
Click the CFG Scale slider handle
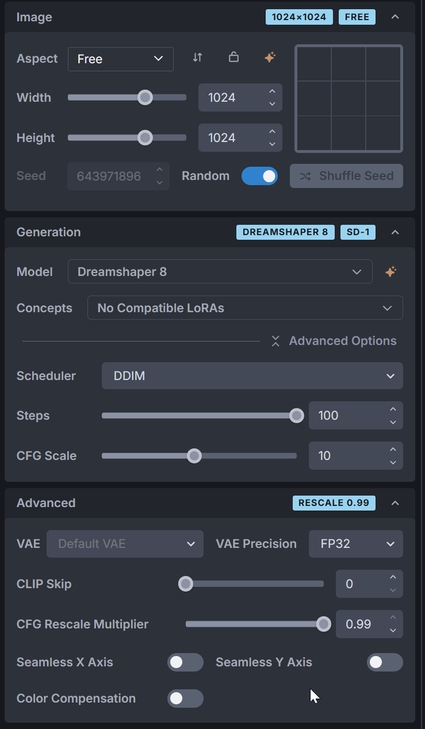click(x=194, y=456)
